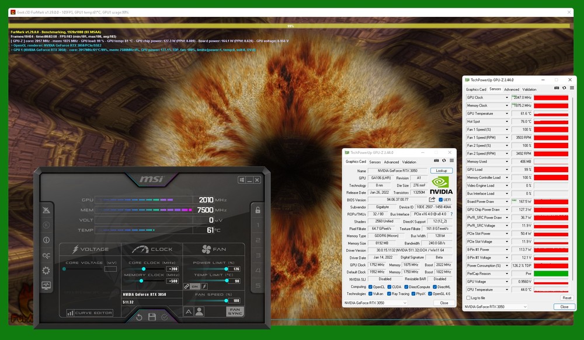This screenshot has width=584, height=340.
Task: Open the Hot Spot sensor dropdown
Action: pos(506,122)
